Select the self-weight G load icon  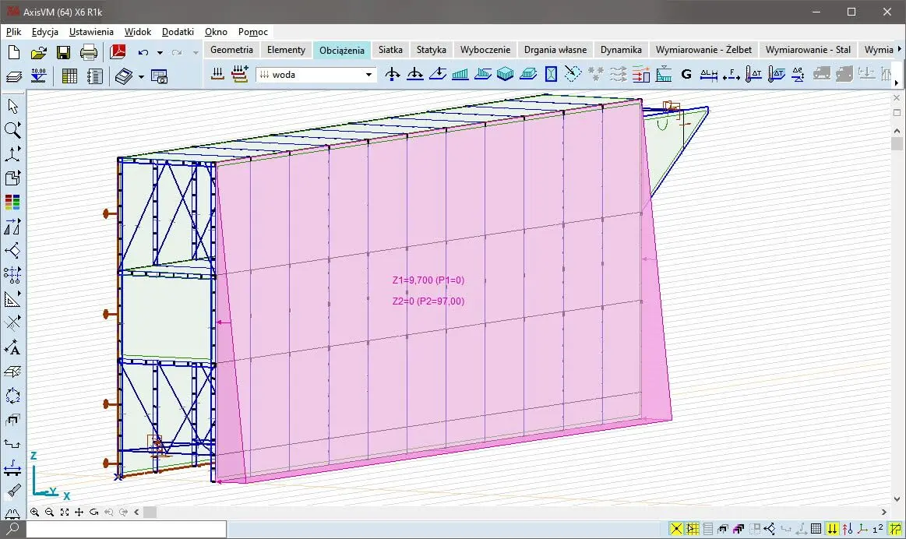(x=686, y=75)
